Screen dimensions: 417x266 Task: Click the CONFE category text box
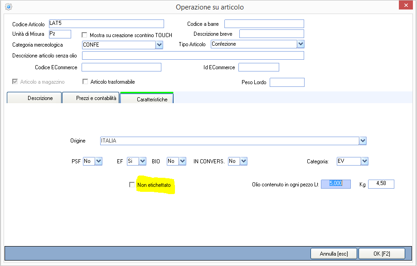click(x=119, y=45)
